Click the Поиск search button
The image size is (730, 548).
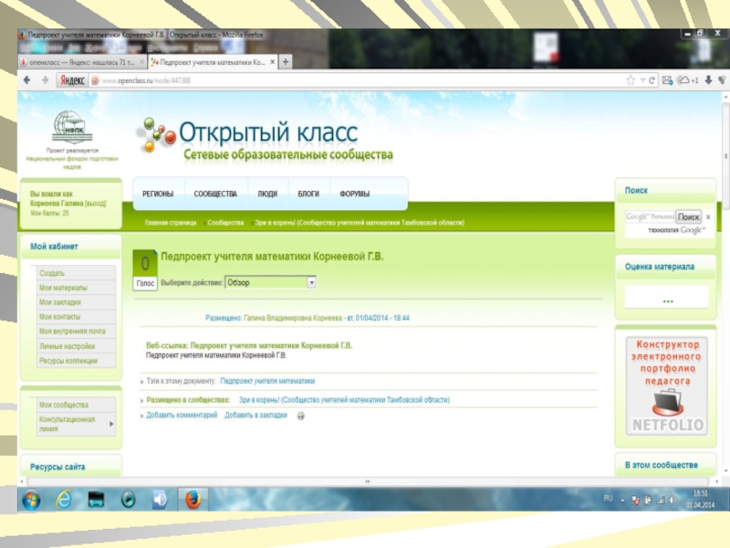689,217
